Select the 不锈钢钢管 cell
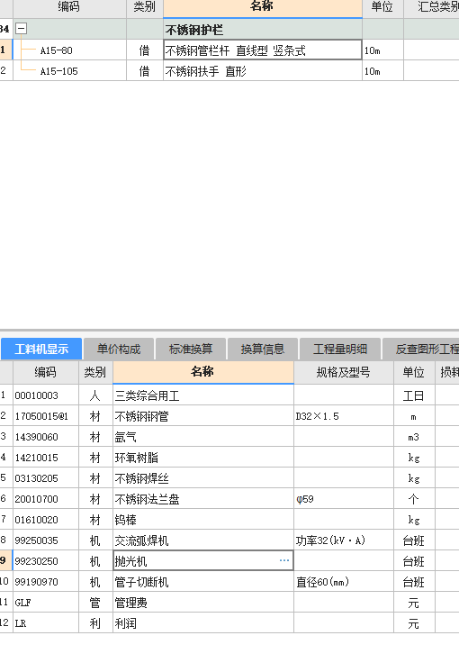 tap(203, 415)
